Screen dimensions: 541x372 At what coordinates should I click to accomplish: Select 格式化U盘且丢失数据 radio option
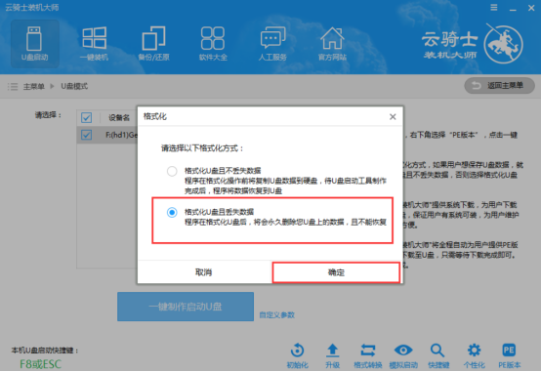coord(172,212)
